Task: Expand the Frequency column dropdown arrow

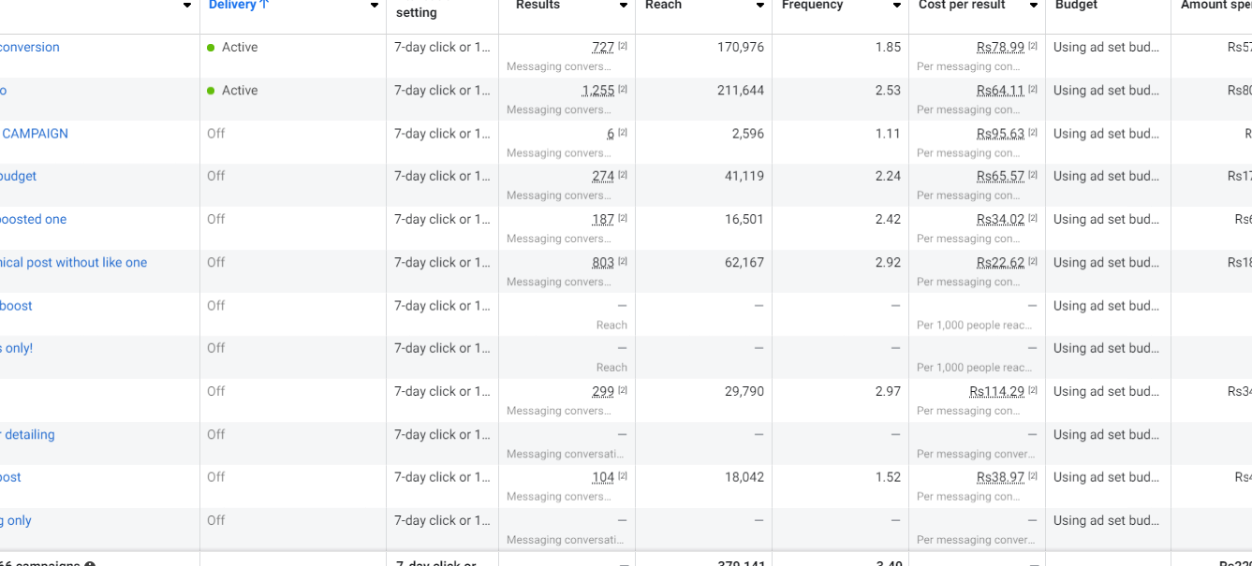Action: coord(897,6)
